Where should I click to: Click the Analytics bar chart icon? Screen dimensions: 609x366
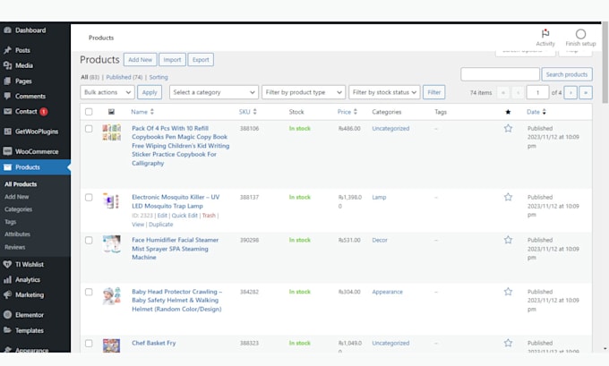click(7, 279)
